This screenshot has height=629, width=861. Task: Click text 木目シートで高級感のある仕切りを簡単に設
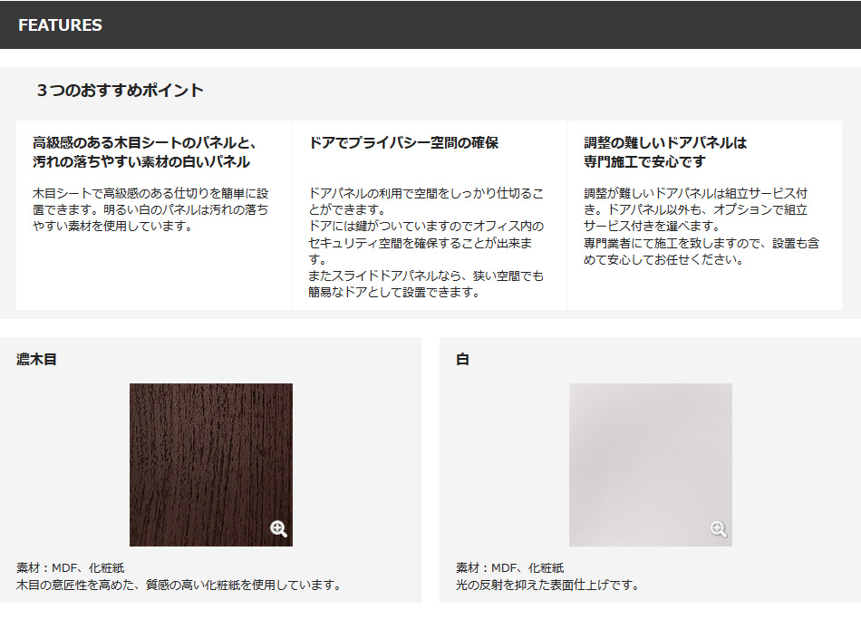click(150, 193)
